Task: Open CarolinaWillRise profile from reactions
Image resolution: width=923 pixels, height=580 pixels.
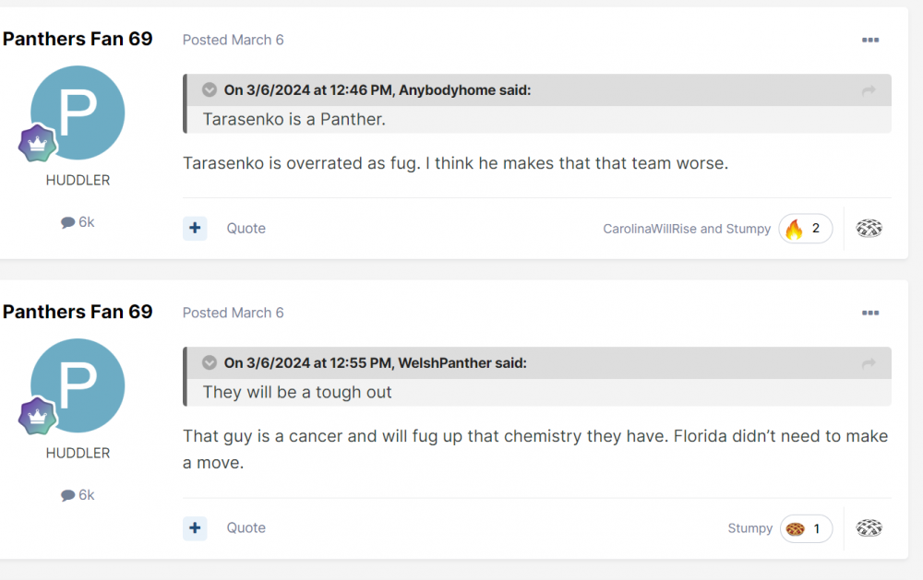Action: tap(650, 229)
